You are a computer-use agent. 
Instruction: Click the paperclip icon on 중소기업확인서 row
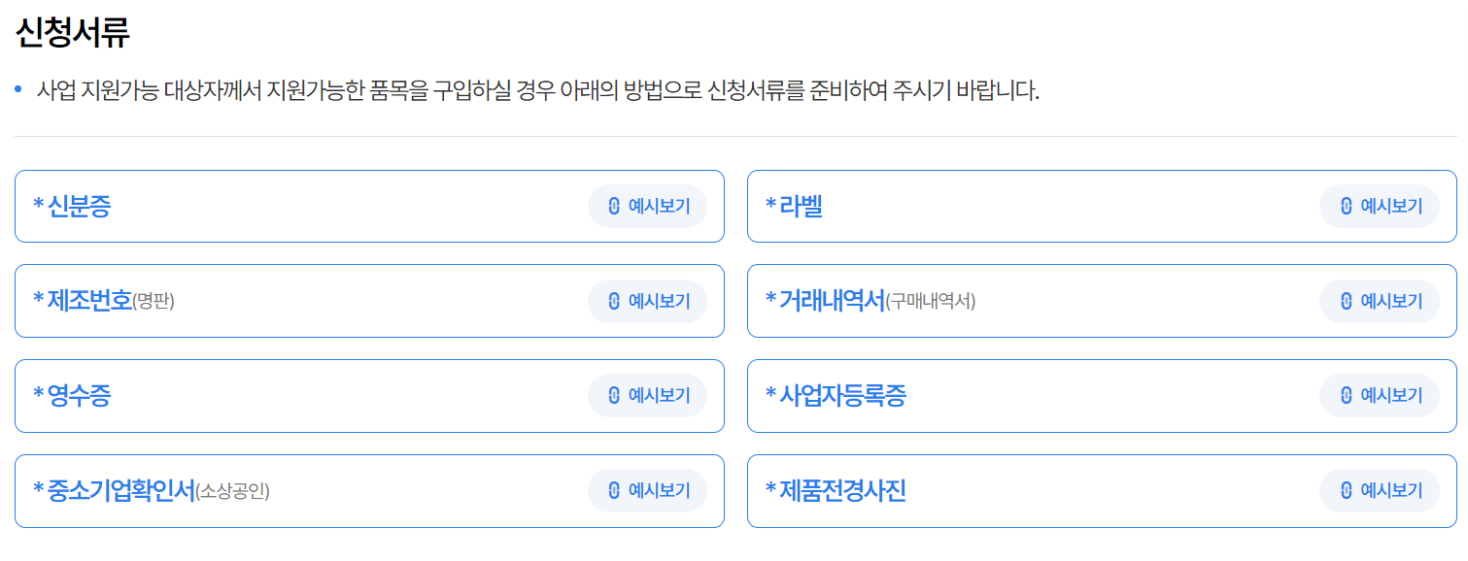612,490
